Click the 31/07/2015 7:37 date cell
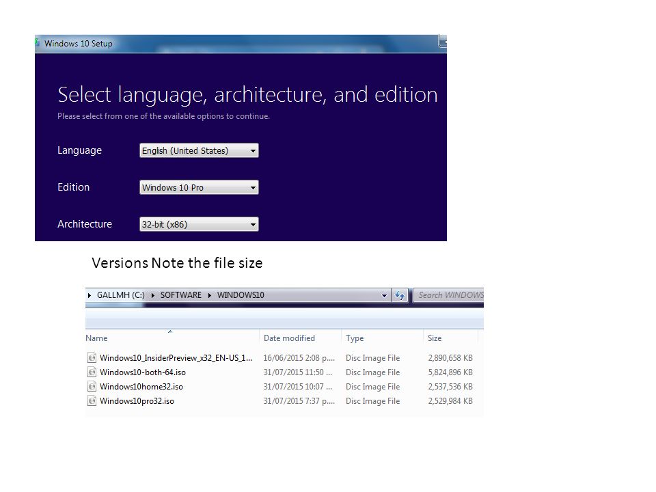The image size is (656, 492). [x=299, y=401]
